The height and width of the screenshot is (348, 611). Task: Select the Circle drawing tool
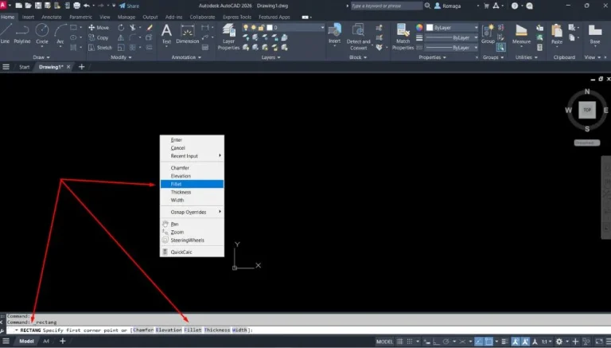pos(41,32)
